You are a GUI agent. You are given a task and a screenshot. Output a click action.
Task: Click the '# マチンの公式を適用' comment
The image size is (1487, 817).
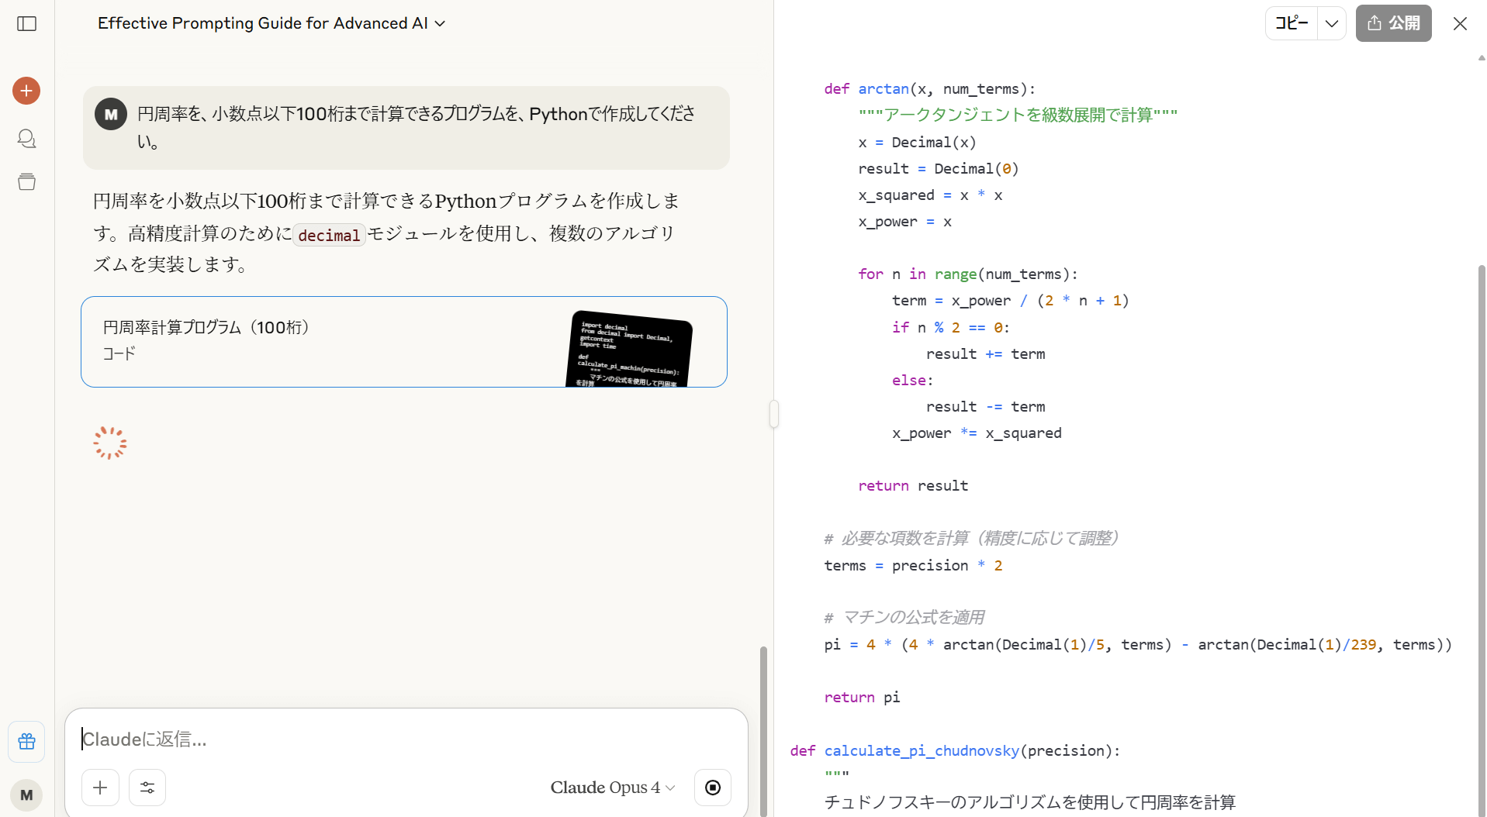(904, 618)
